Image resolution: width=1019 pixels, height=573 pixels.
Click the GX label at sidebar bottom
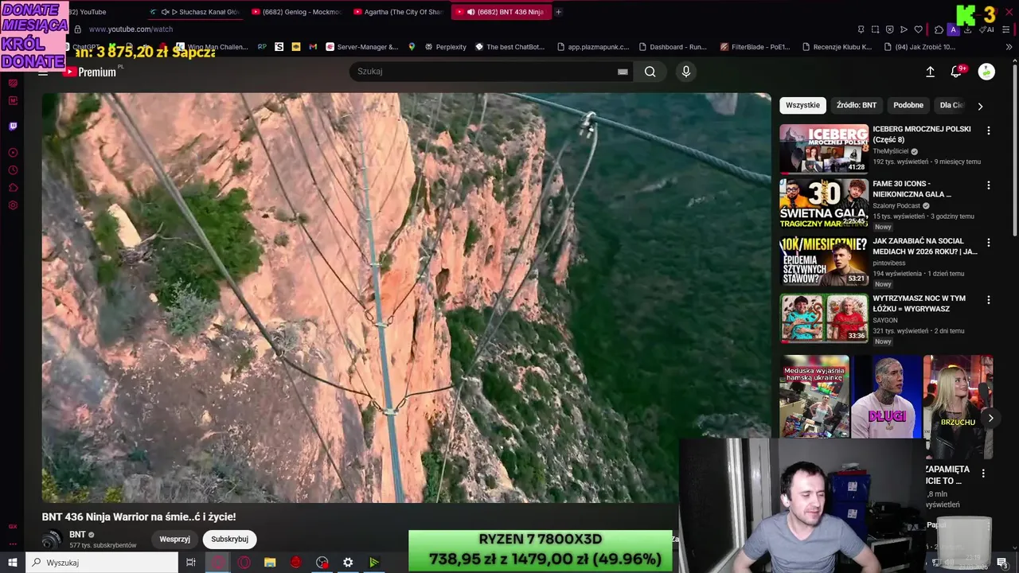coord(13,527)
